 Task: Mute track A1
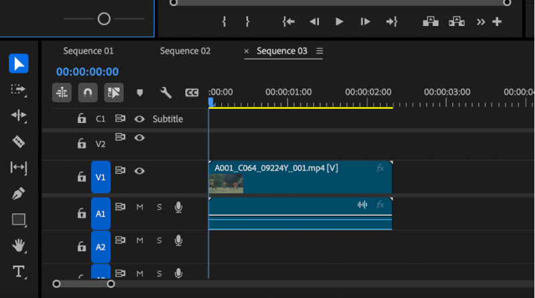140,207
